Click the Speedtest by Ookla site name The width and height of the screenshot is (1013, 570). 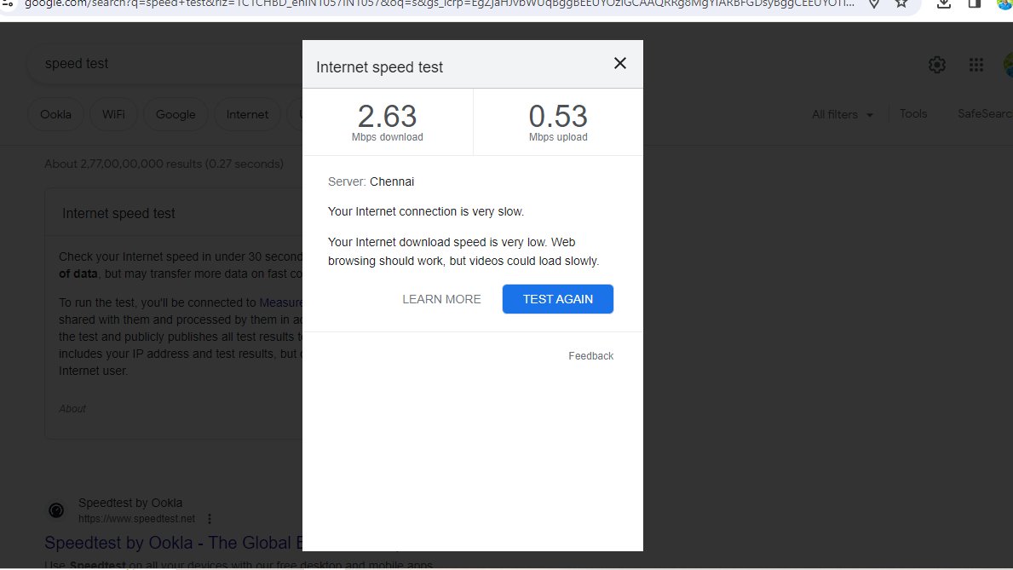coord(130,503)
